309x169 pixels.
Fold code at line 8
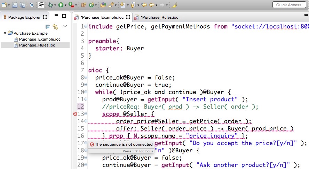point(86,77)
